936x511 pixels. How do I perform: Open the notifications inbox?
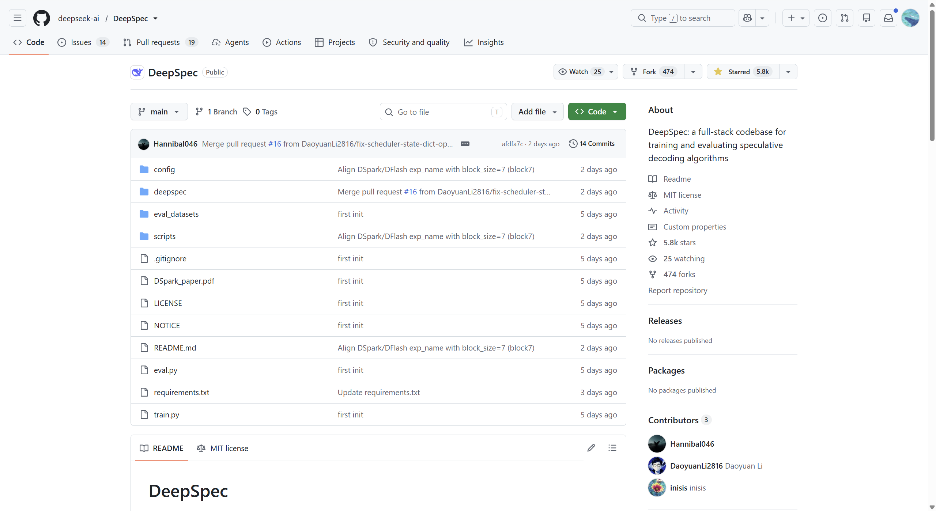coord(888,18)
